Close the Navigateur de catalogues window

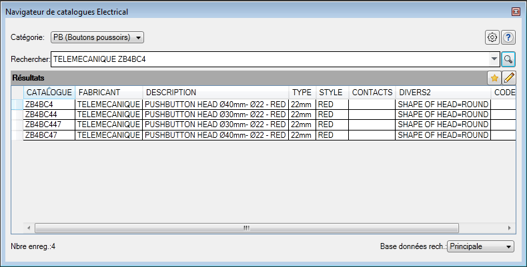click(x=516, y=12)
